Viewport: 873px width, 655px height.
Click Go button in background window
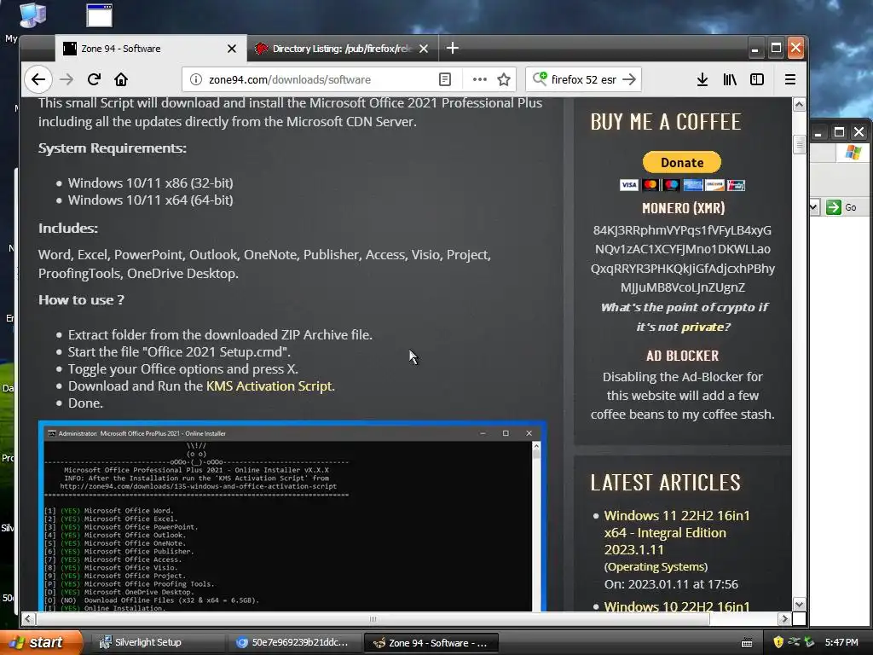click(841, 207)
